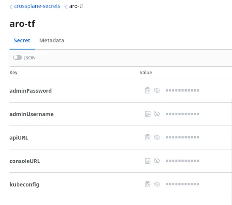Switch to the Metadata tab
The height and width of the screenshot is (205, 232).
point(52,40)
